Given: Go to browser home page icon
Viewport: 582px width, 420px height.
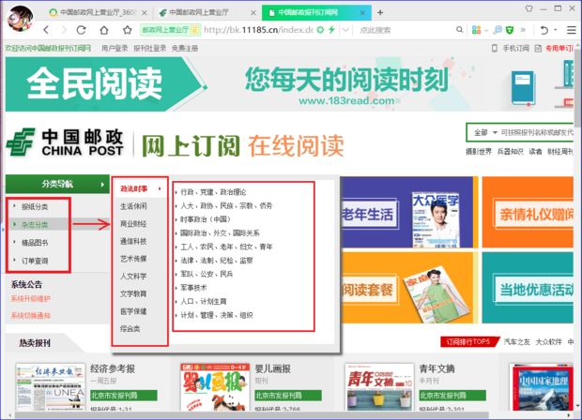Looking at the screenshot, I should click(104, 30).
